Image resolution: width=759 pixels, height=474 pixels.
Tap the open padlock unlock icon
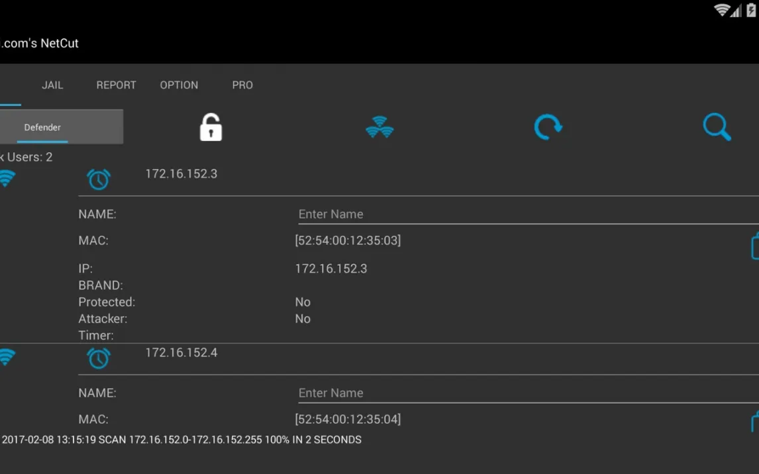click(x=211, y=127)
